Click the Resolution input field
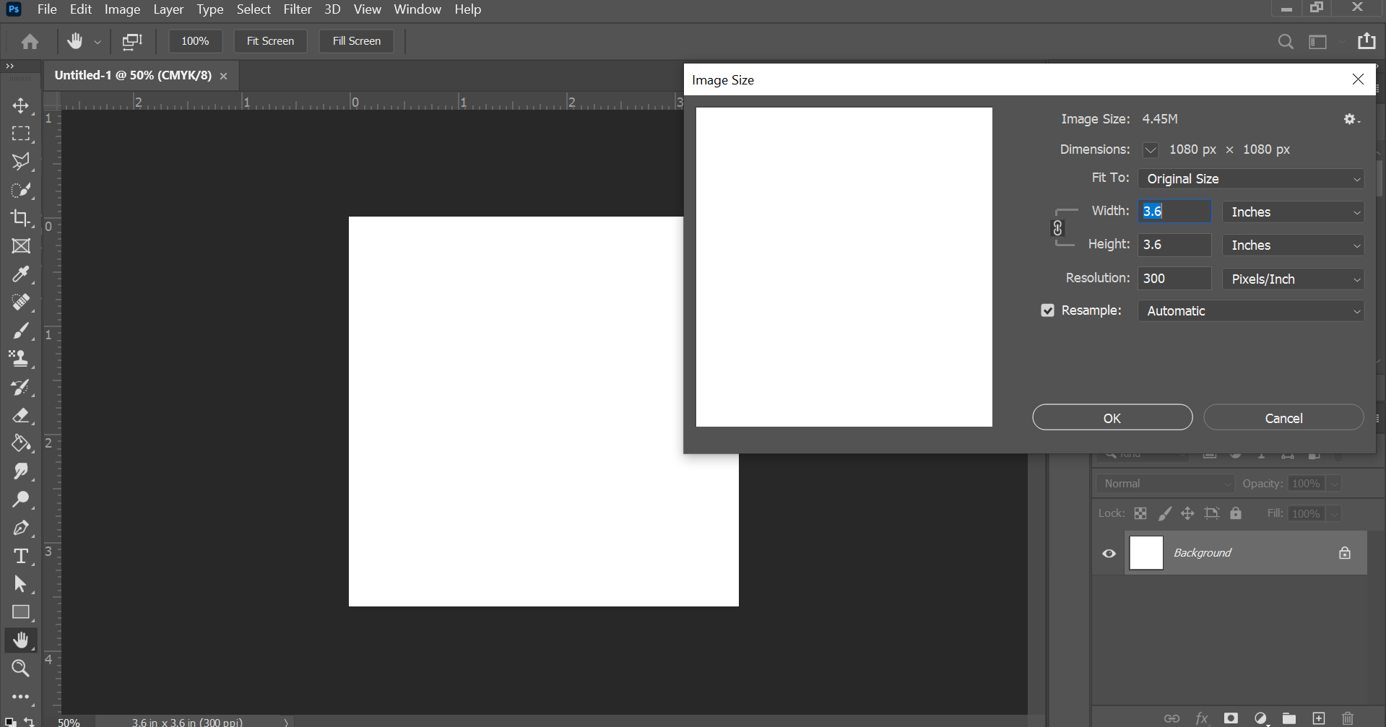Viewport: 1386px width, 727px height. pyautogui.click(x=1174, y=279)
